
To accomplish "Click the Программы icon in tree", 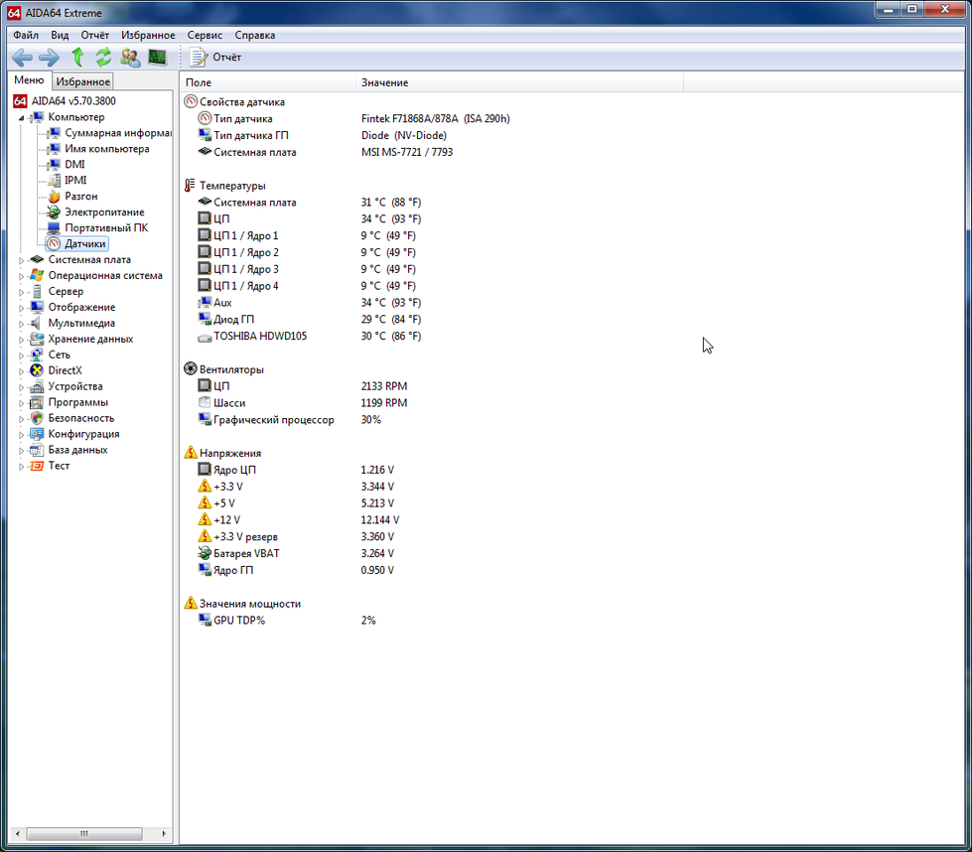I will [x=37, y=402].
